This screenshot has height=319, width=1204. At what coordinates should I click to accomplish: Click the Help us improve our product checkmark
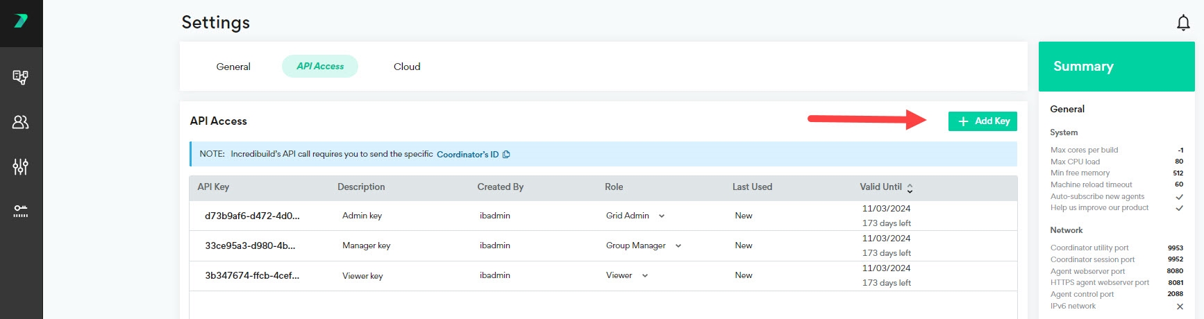pos(1179,208)
